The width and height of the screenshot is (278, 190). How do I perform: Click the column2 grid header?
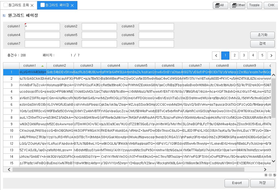[60, 66]
